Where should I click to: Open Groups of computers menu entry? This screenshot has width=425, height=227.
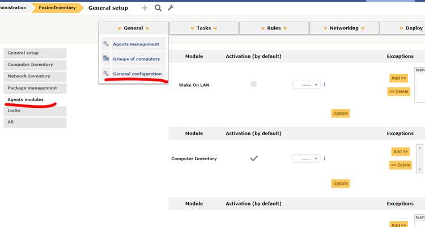point(137,59)
